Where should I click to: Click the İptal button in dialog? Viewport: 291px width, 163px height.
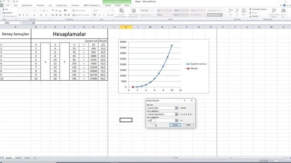pyautogui.click(x=188, y=125)
